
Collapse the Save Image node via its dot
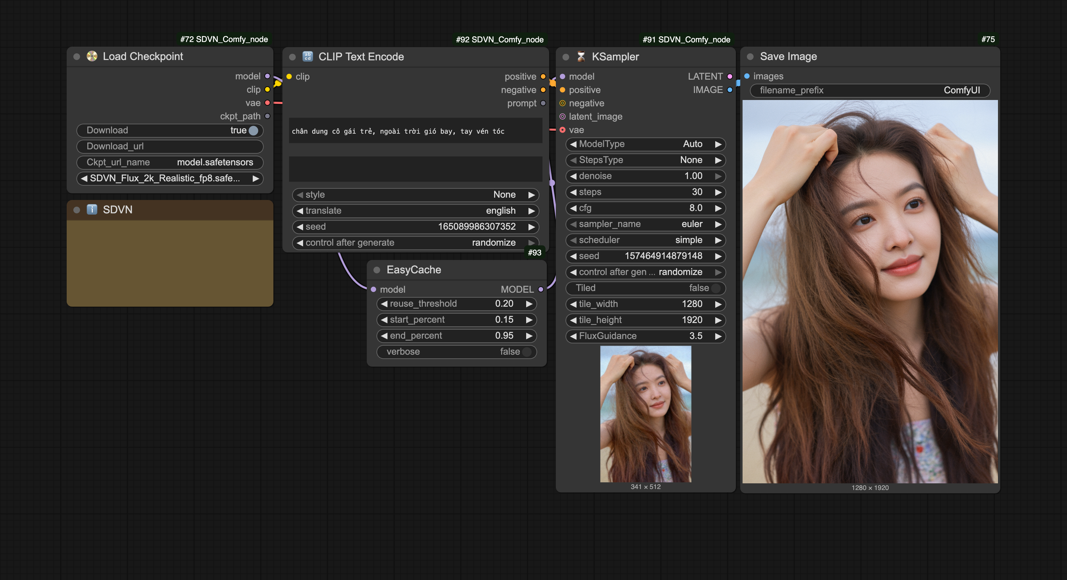pos(750,57)
